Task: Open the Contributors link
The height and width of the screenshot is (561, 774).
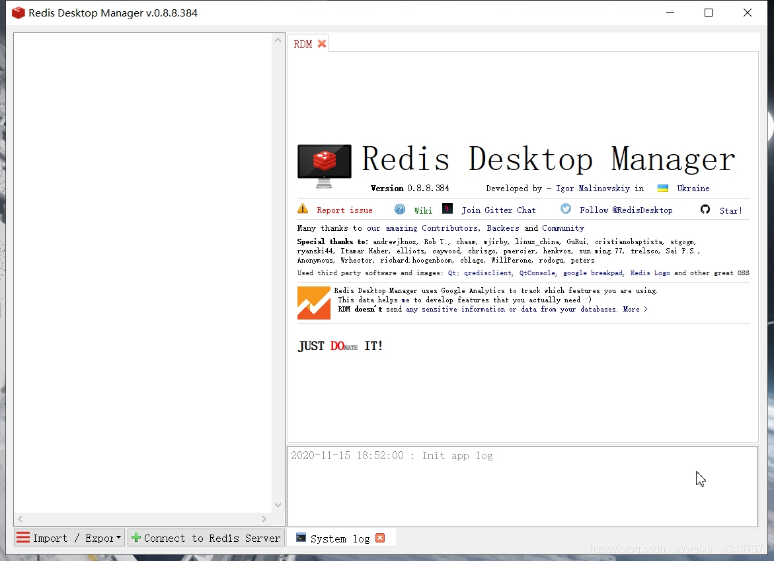Action: coord(449,228)
